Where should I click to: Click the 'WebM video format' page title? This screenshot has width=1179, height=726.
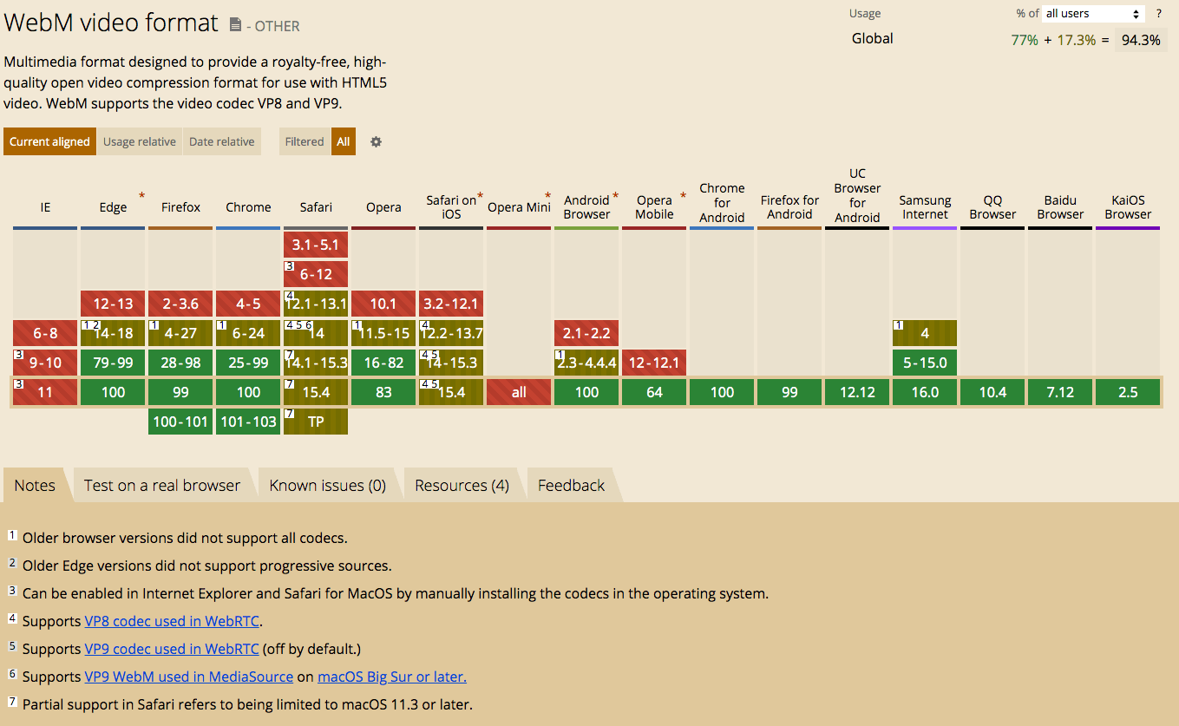click(111, 23)
